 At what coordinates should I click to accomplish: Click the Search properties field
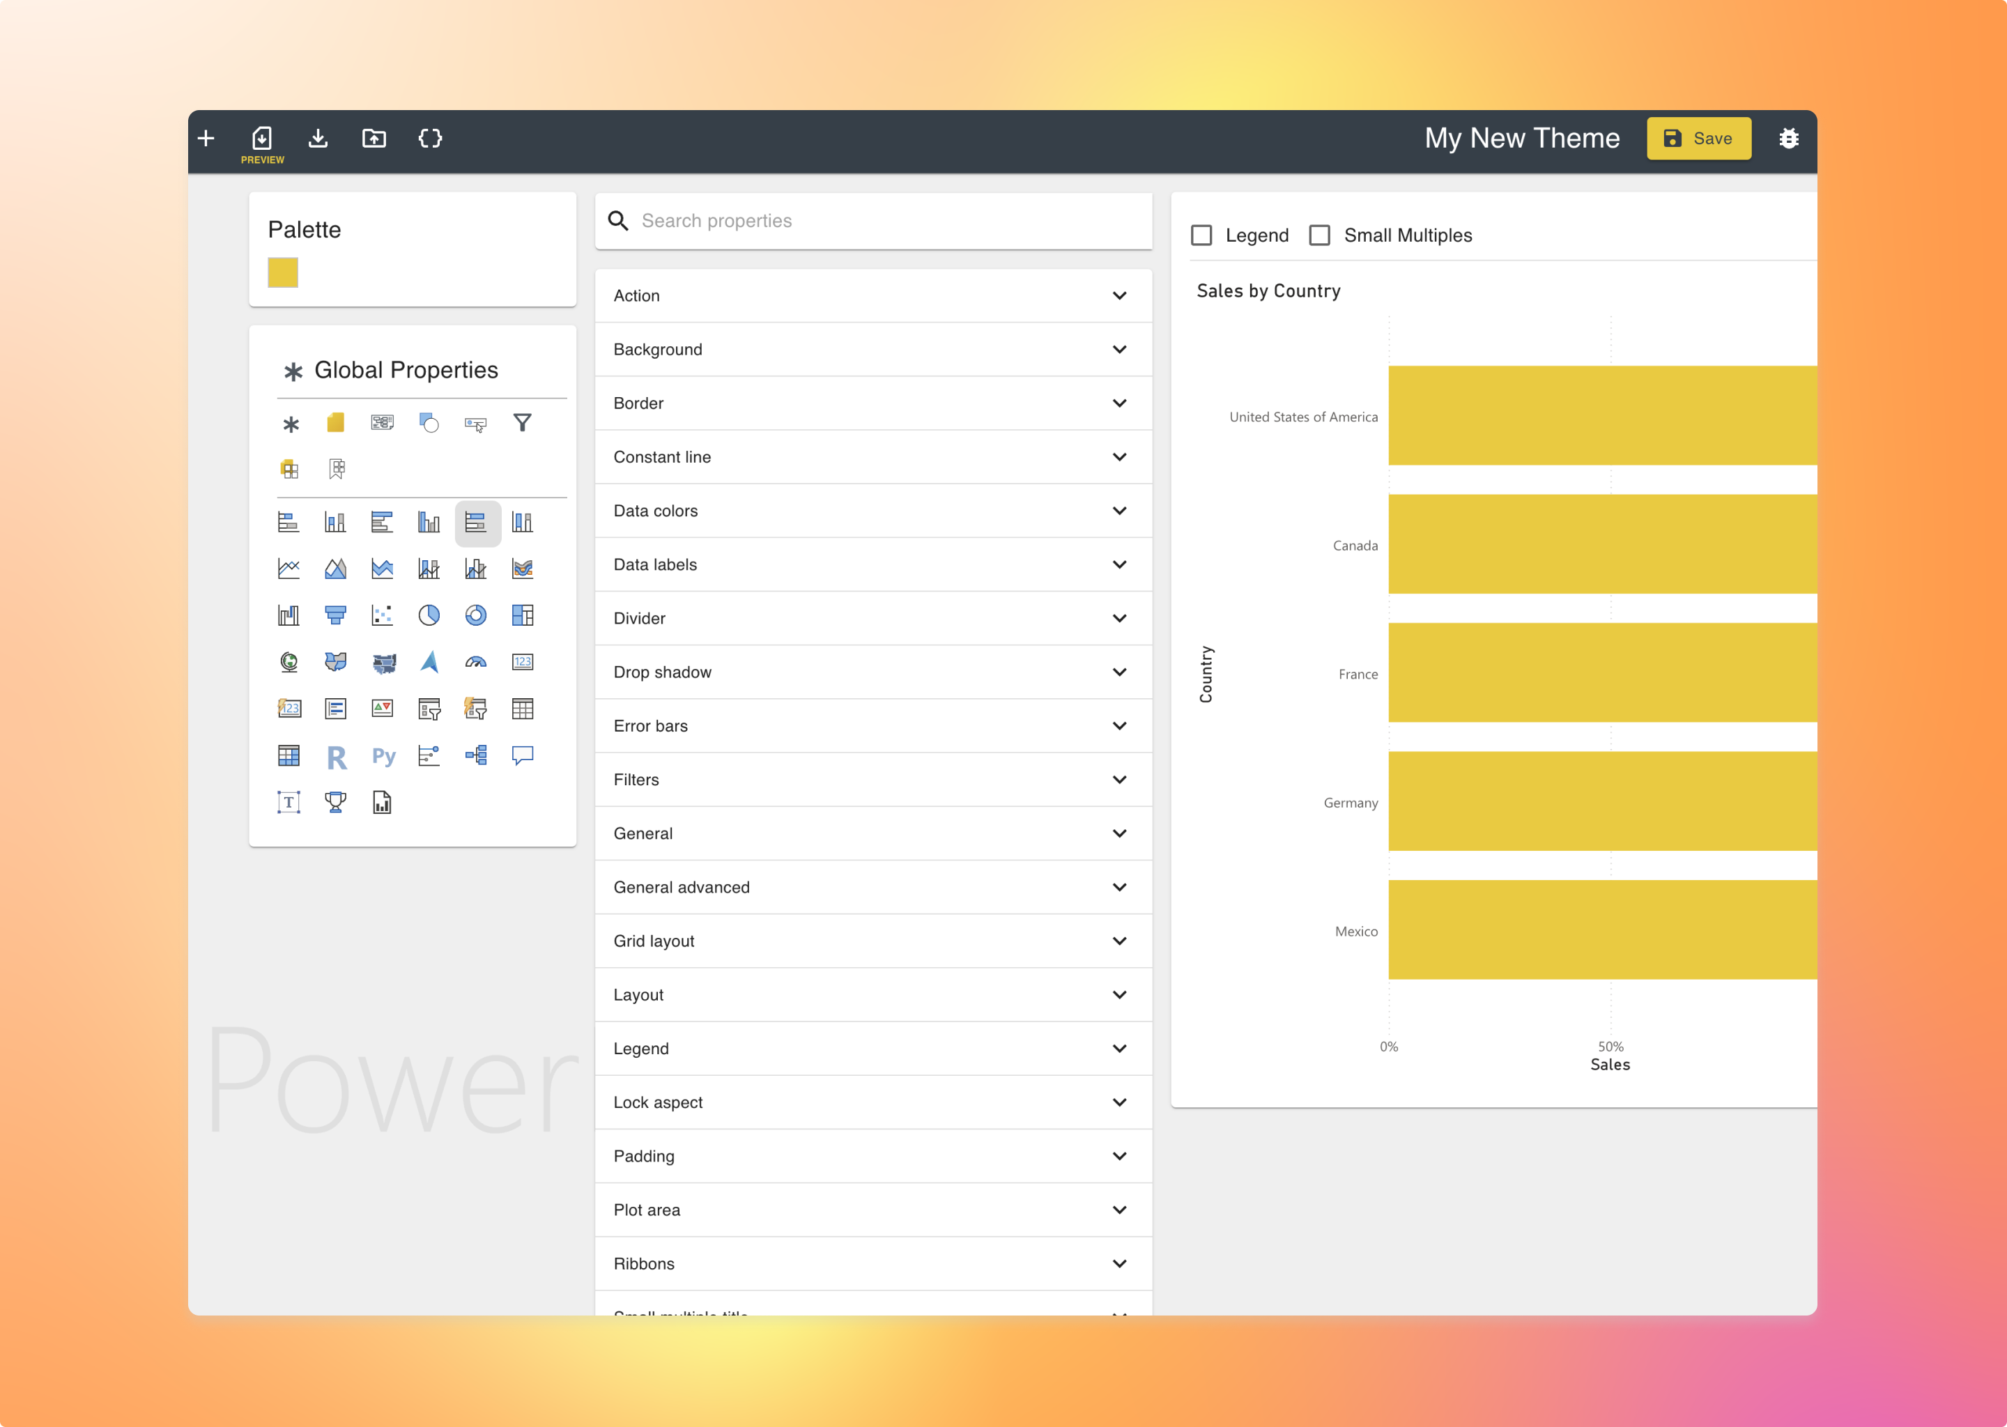point(873,221)
